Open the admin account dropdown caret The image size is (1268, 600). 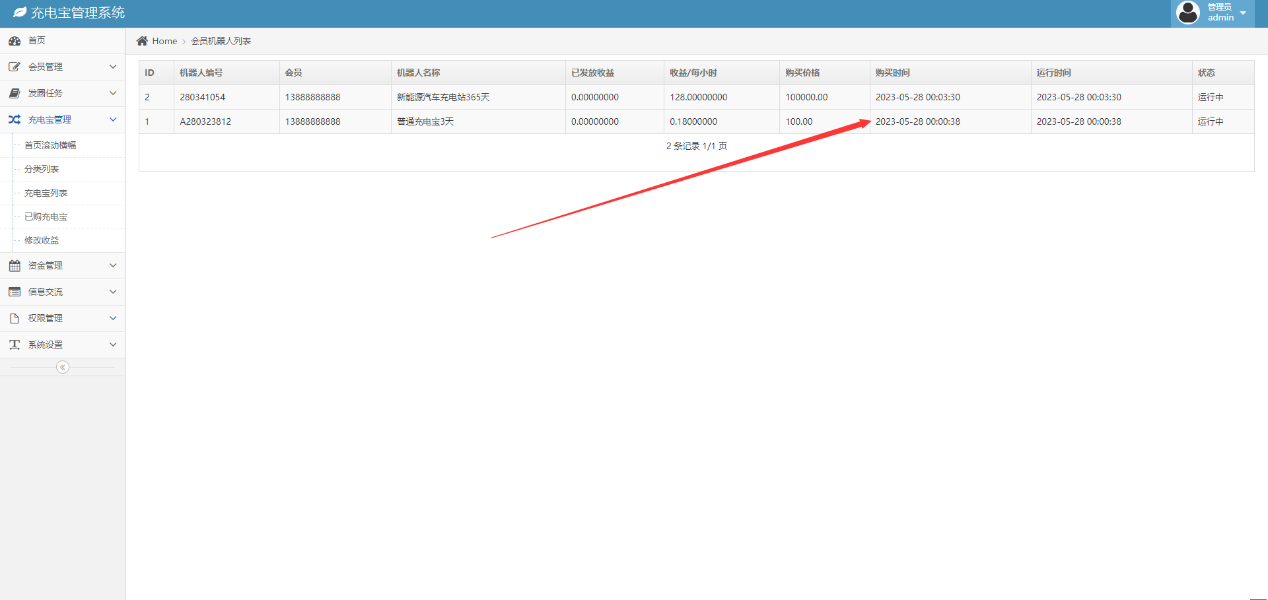coord(1243,13)
